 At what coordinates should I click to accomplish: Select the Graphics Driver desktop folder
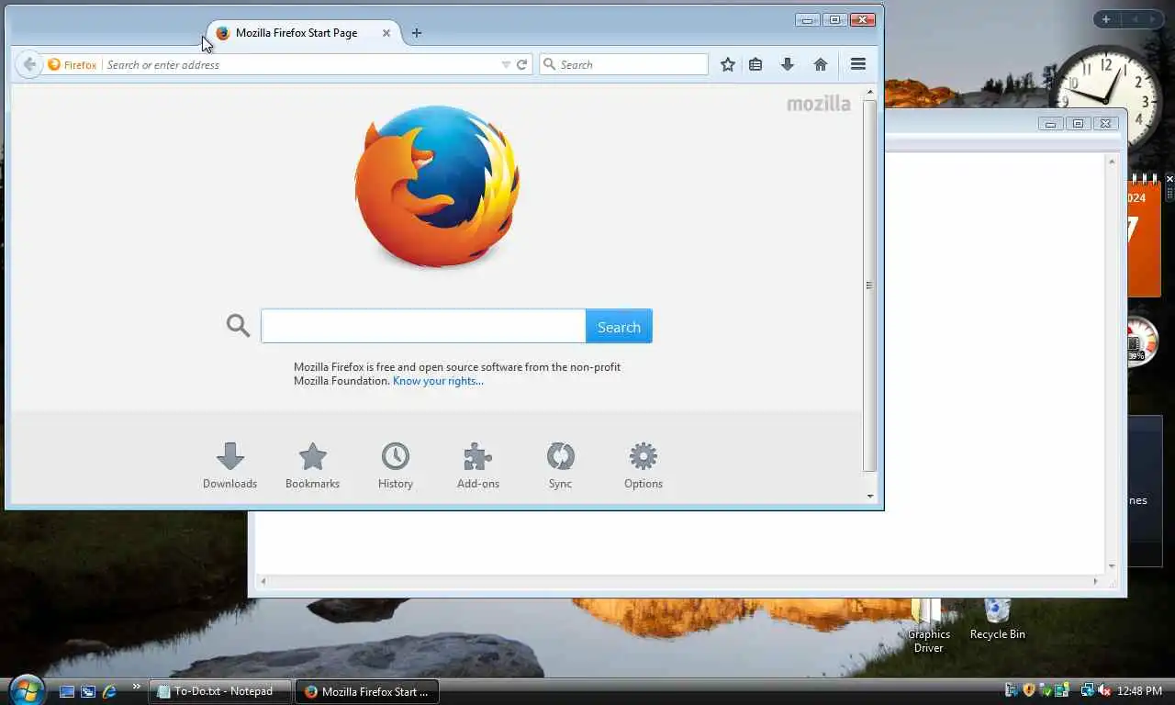coord(928,626)
